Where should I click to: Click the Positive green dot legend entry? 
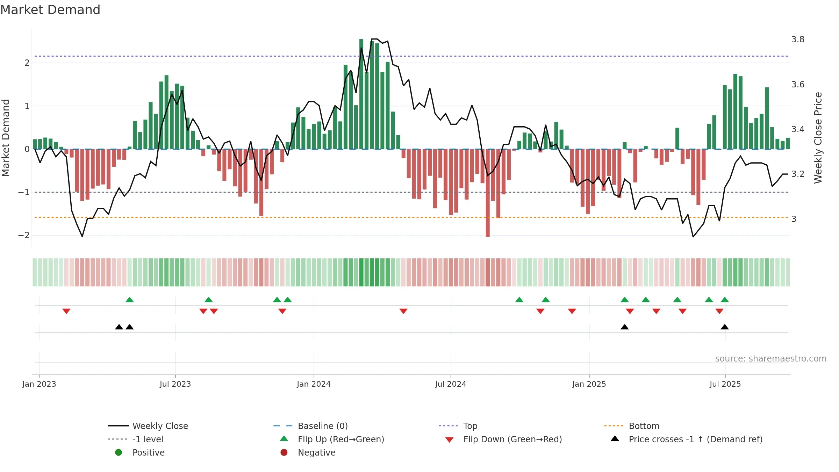pyautogui.click(x=139, y=452)
